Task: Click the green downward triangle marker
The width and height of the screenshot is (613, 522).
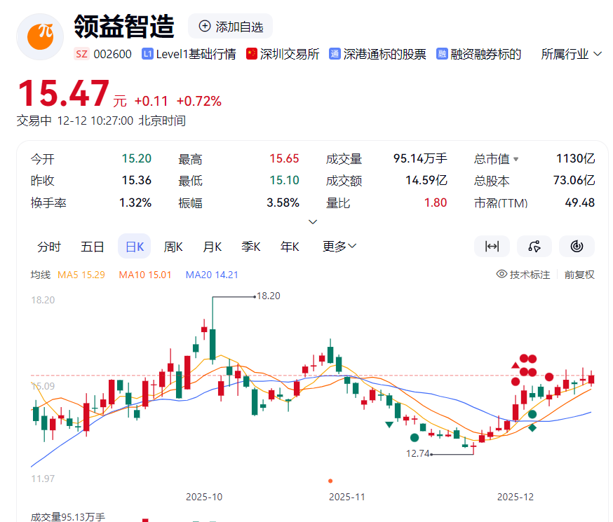Action: tap(389, 425)
